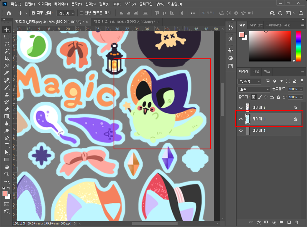Select the Path Selection tool
307x227 pixels.
[7, 152]
